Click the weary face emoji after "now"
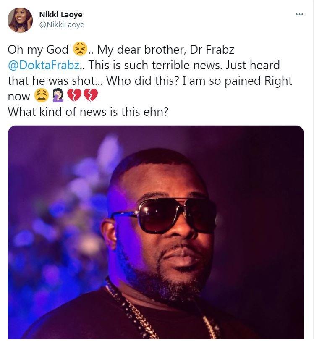Screen dimensions: 314x341 pyautogui.click(x=41, y=96)
